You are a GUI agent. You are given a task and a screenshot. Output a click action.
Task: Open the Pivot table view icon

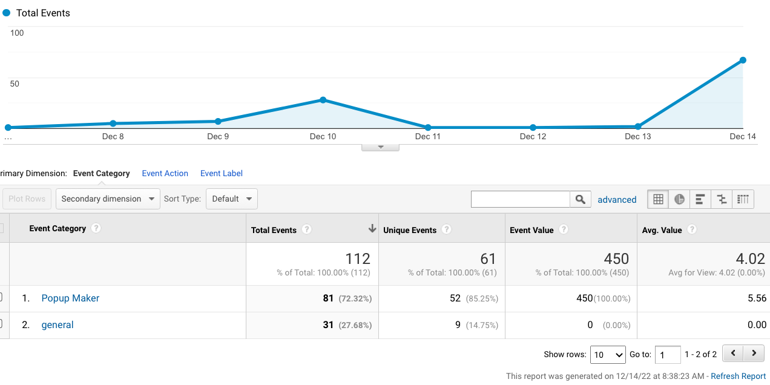[743, 199]
